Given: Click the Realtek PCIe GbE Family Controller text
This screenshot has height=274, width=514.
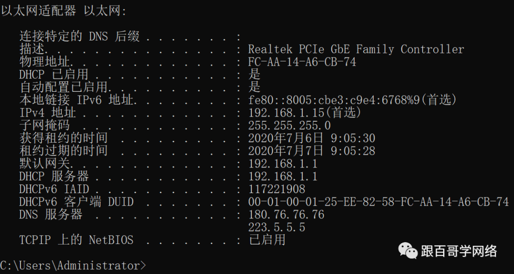Looking at the screenshot, I should [356, 49].
